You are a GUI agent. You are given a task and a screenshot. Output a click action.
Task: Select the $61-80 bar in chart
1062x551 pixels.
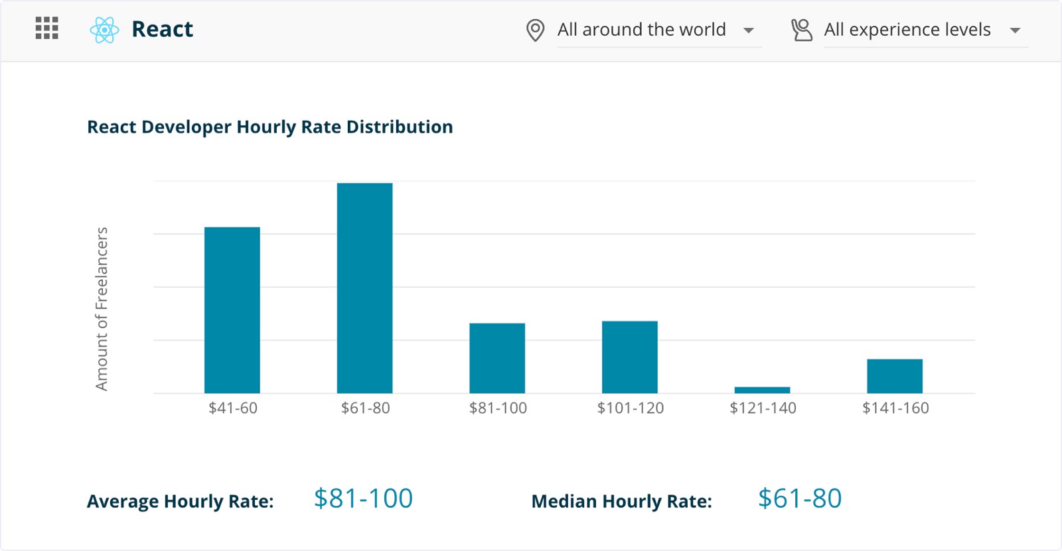point(364,288)
